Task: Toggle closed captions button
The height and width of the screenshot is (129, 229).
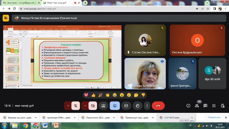Action: click(x=126, y=106)
